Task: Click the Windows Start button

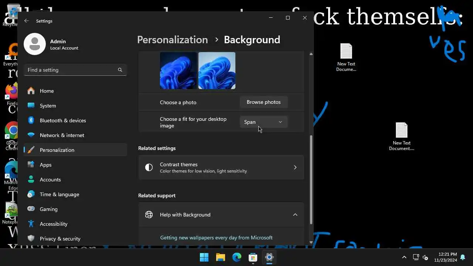Action: pos(204,257)
